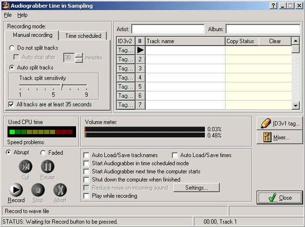Click the Tag button for track 5
The height and width of the screenshot is (227, 305).
pyautogui.click(x=126, y=87)
